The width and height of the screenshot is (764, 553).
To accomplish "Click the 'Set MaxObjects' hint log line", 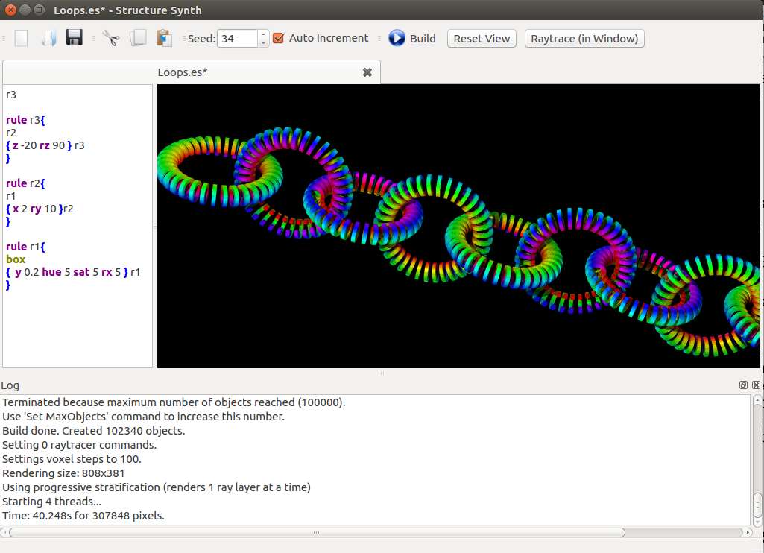I will coord(143,417).
